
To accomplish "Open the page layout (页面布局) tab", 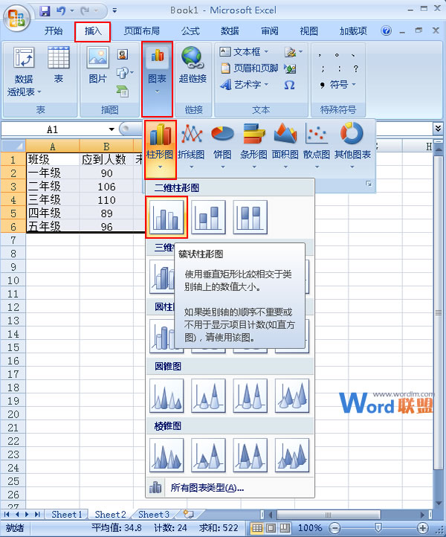I will coord(141,31).
